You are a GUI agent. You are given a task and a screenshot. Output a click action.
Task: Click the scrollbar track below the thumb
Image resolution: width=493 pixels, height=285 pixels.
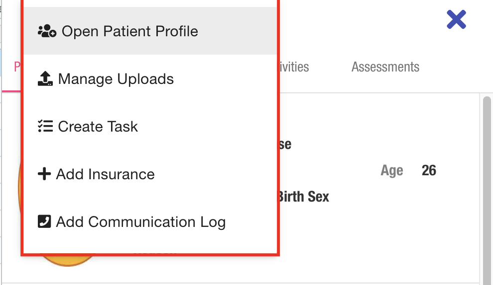click(x=487, y=283)
